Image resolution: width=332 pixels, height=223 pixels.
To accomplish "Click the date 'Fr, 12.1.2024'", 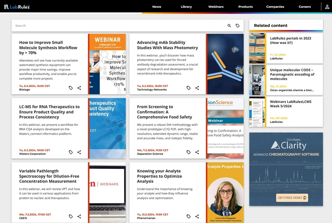I will [278, 55].
